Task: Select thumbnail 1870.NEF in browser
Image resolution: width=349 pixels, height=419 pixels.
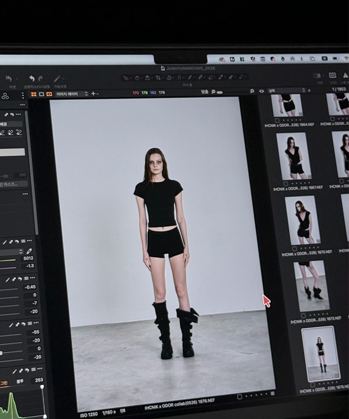Action: [302, 221]
